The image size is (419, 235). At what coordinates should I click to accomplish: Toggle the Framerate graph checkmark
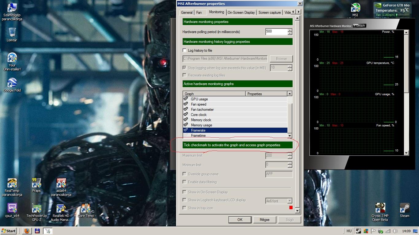pos(186,130)
